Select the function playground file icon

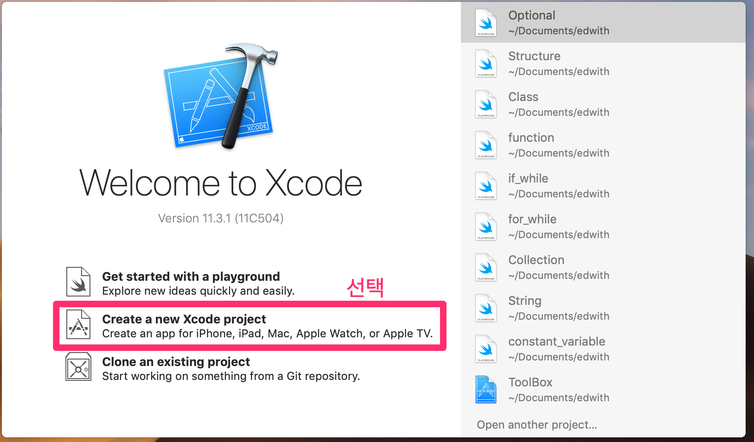coord(486,145)
